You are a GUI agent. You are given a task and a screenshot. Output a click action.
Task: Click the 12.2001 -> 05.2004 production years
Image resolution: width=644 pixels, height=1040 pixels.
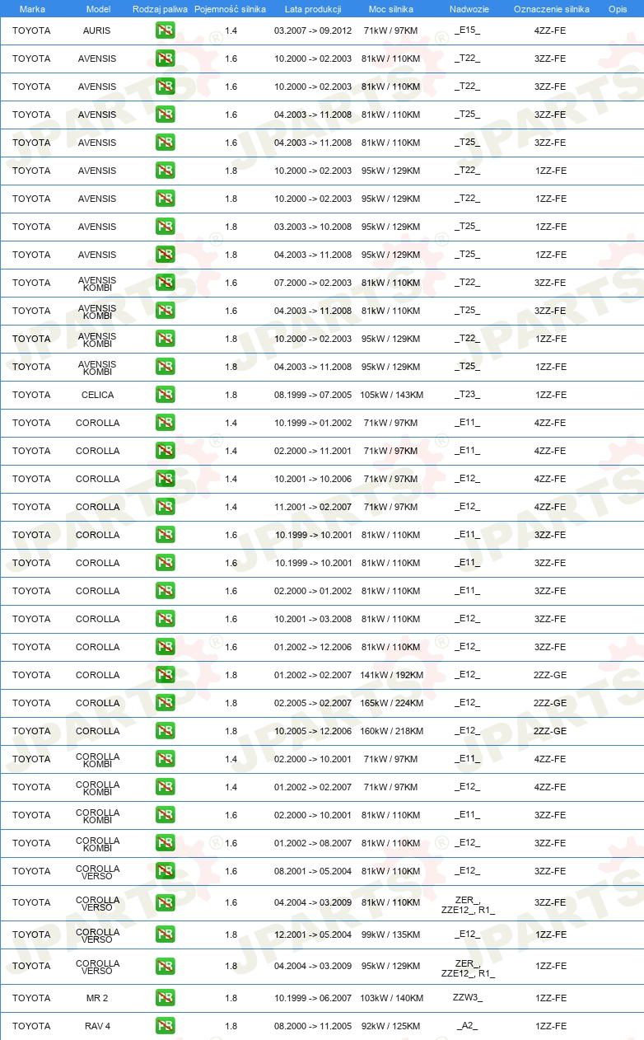click(313, 935)
